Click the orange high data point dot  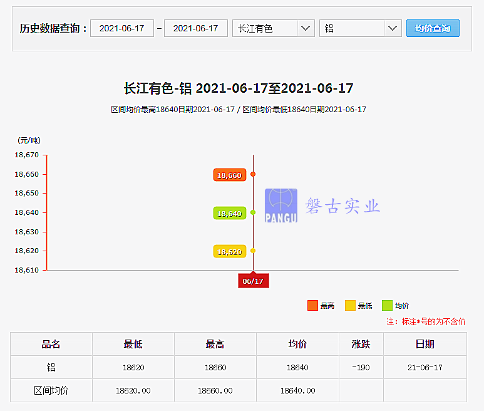(253, 174)
